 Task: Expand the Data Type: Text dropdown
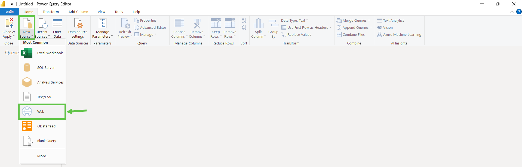[x=295, y=21]
